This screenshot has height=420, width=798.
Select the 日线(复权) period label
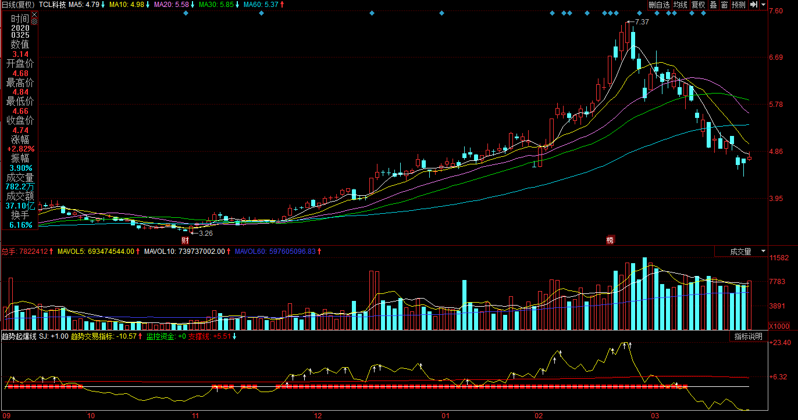coord(19,5)
